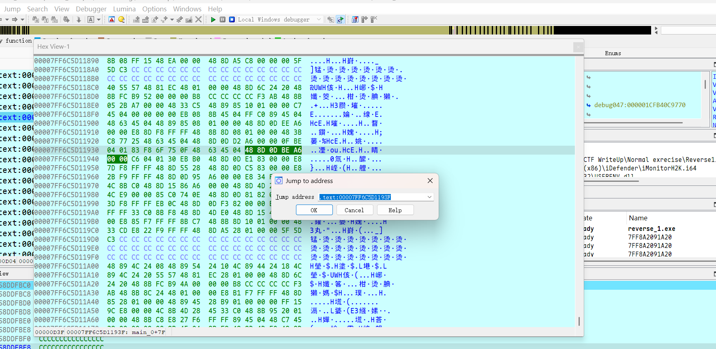Open the jump back history dropdown arrow
716x349 pixels.
click(7, 19)
